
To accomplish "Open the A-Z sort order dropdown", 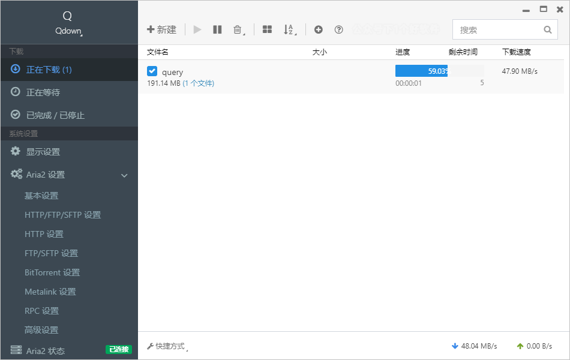I will [289, 29].
